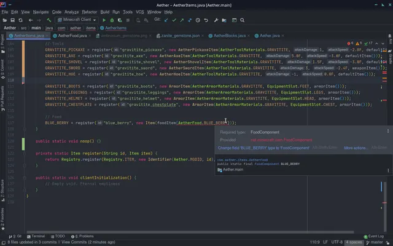Open three-dot menu in the documentation popup
Viewport: 393px width, 246px height.
(x=388, y=170)
